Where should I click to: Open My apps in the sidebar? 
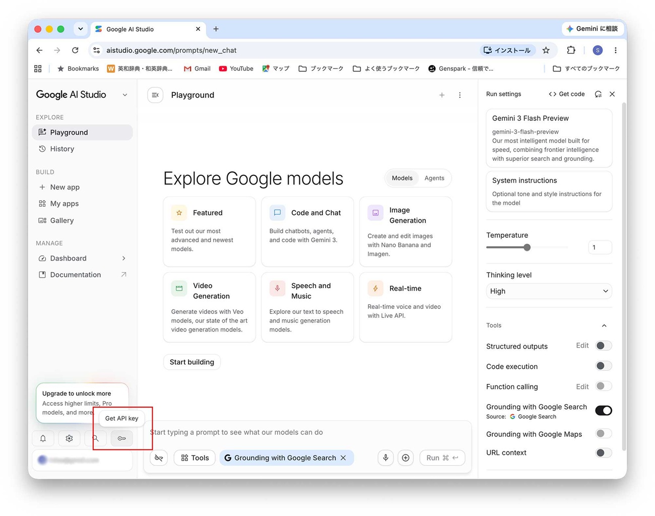tap(83, 204)
